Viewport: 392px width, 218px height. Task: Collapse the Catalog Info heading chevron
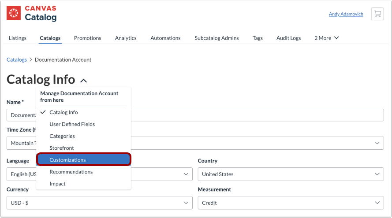[x=84, y=81]
